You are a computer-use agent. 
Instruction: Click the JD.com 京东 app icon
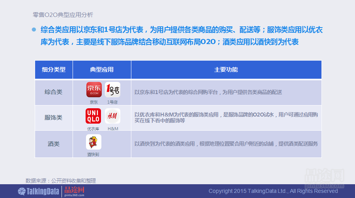click(94, 89)
